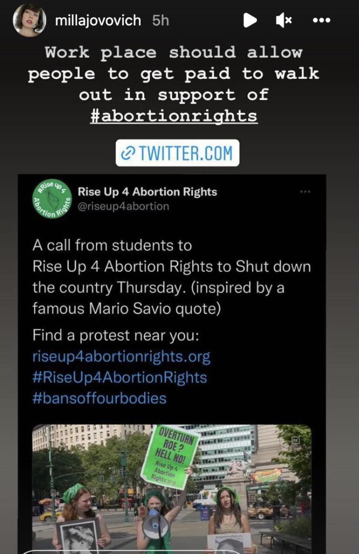Visit the riseup4abortionrights.org link
The width and height of the screenshot is (359, 554).
[x=121, y=357]
